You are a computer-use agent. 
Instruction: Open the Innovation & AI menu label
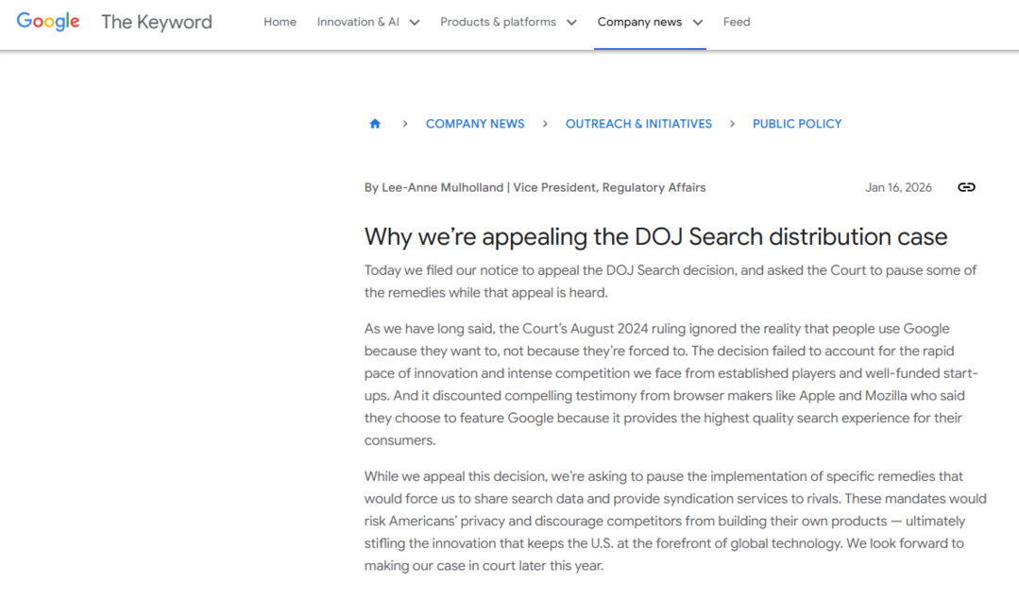[x=358, y=22]
